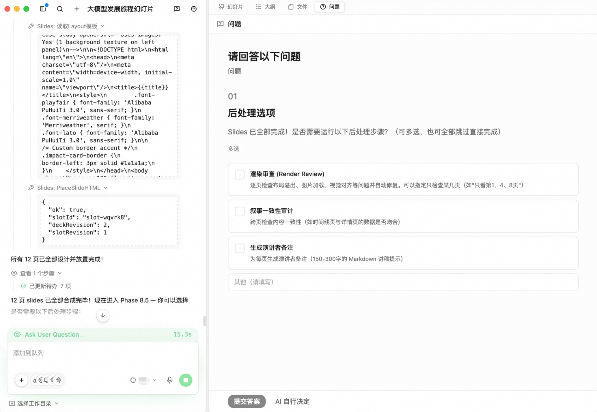Viewport: 597px width, 412px height.
Task: Open the question panel icon in header
Action: (x=177, y=9)
